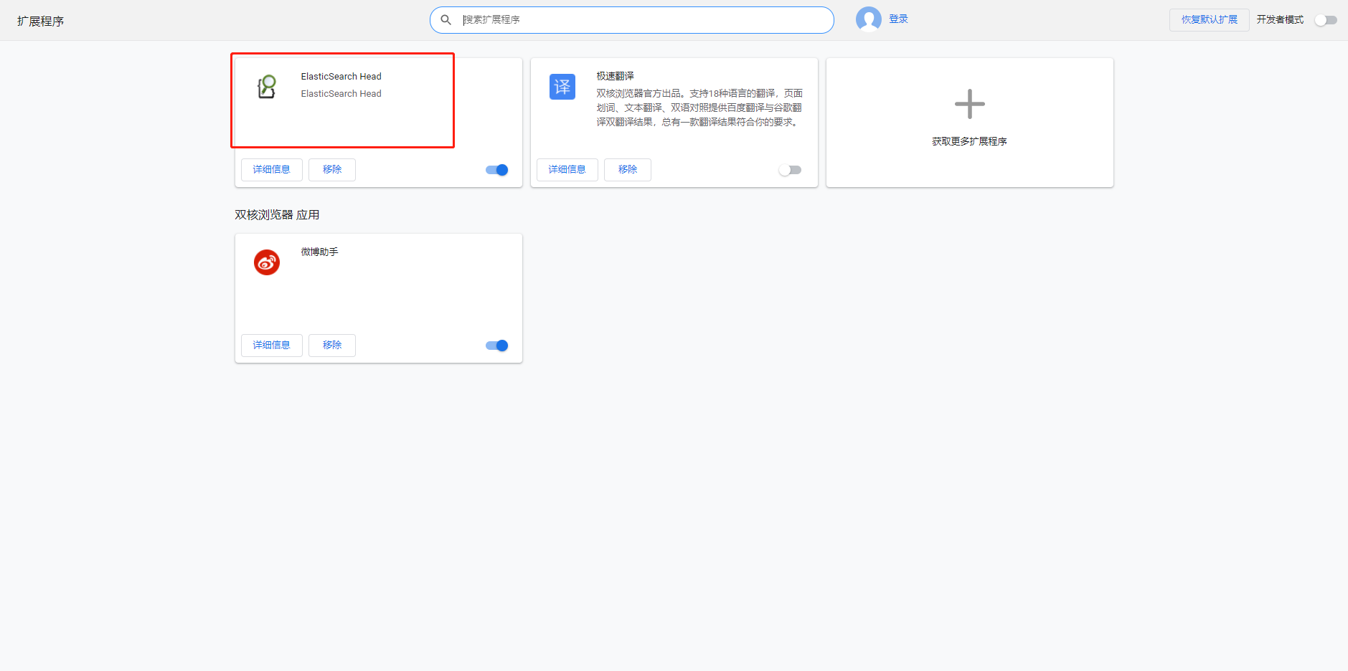Viewport: 1348px width, 671px height.
Task: Click the plus icon for more extensions
Action: coord(970,104)
